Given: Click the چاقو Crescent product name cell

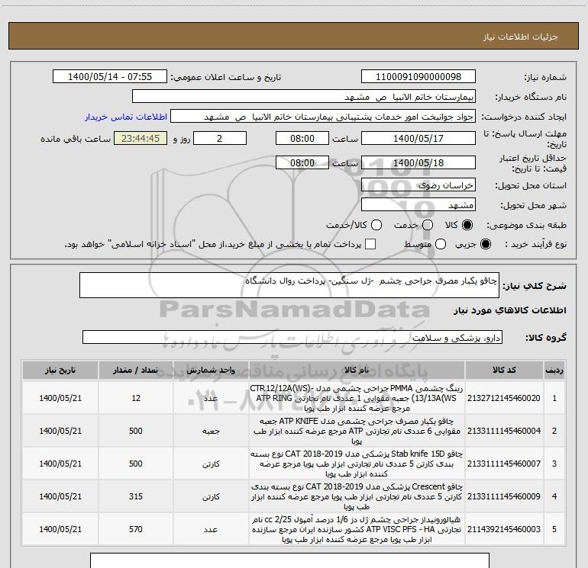Looking at the screenshot, I should 357,496.
